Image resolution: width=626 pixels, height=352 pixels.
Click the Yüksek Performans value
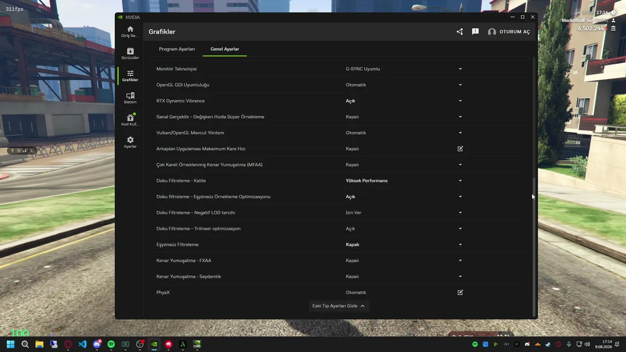pyautogui.click(x=367, y=181)
